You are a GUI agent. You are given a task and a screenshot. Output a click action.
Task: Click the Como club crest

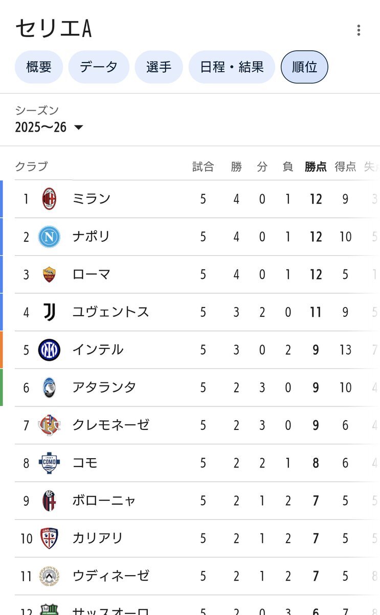coord(49,463)
